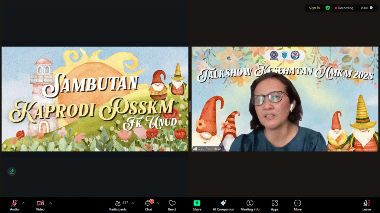Open the More options menu
The height and width of the screenshot is (213, 380).
pyautogui.click(x=298, y=205)
